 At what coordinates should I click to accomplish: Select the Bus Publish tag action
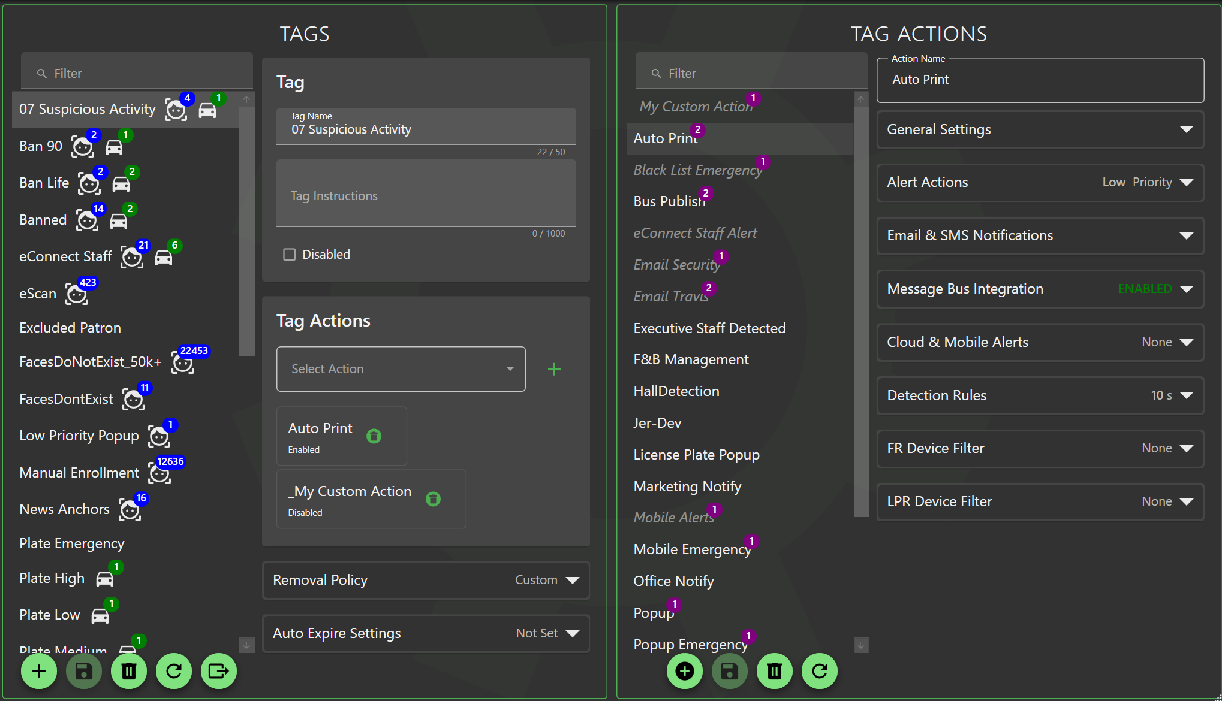(x=669, y=201)
